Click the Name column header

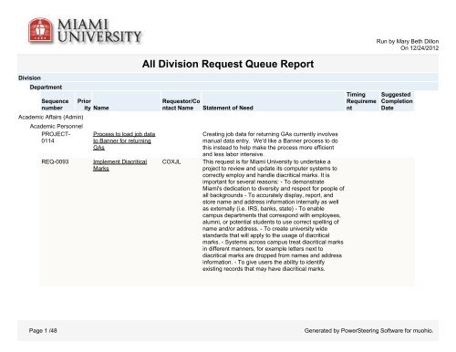point(101,108)
